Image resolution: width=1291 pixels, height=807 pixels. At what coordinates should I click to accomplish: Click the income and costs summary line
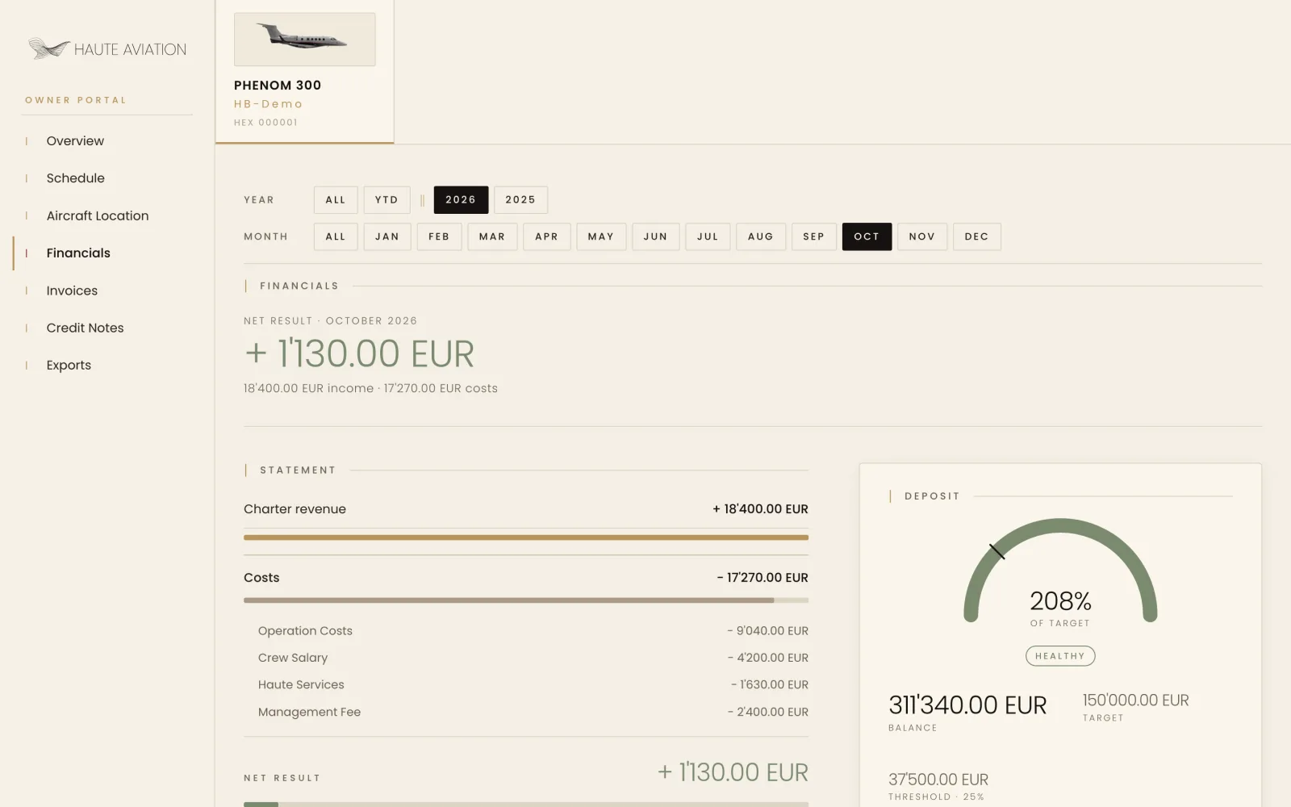[370, 388]
